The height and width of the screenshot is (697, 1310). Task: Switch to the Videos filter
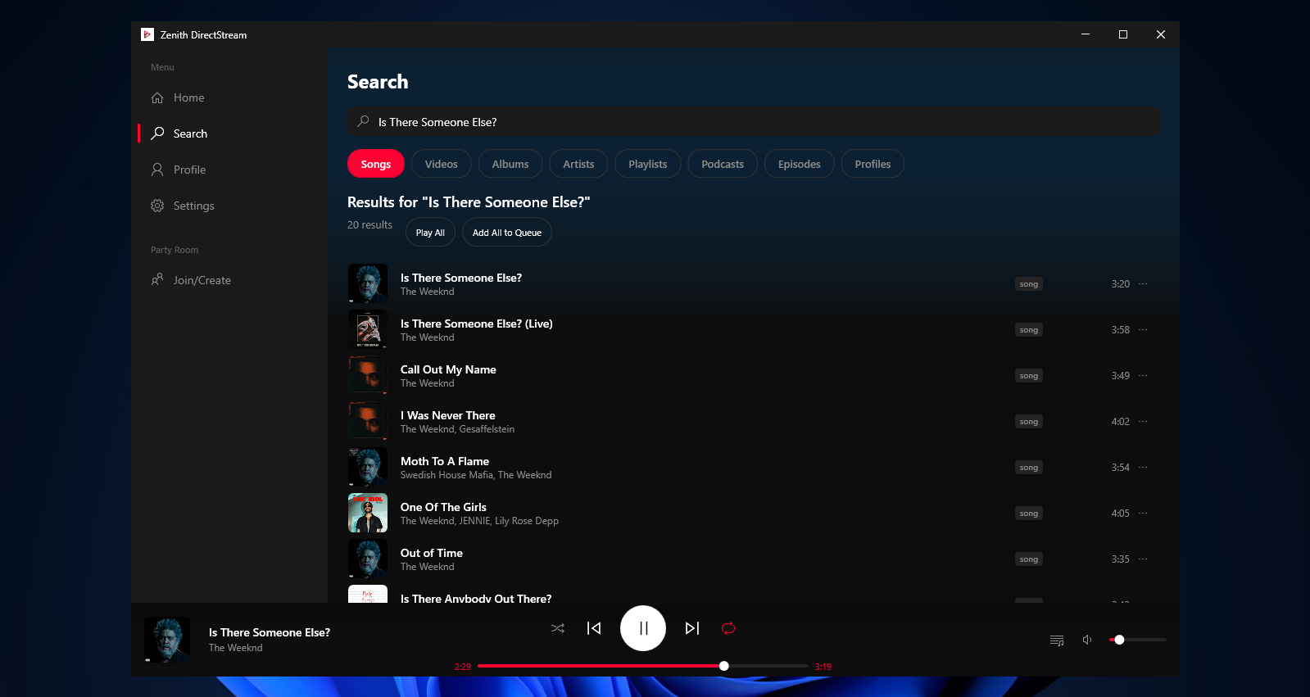coord(441,164)
